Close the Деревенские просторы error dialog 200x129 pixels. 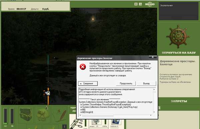pyautogui.click(x=153, y=57)
